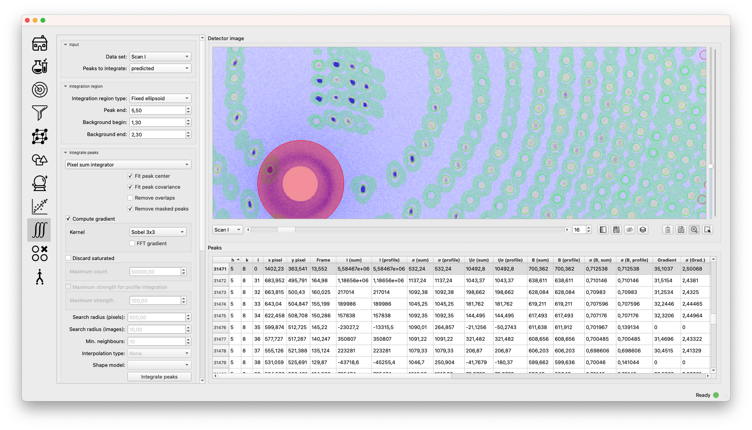Click the Peak end input field
The width and height of the screenshot is (752, 430).
coord(157,110)
